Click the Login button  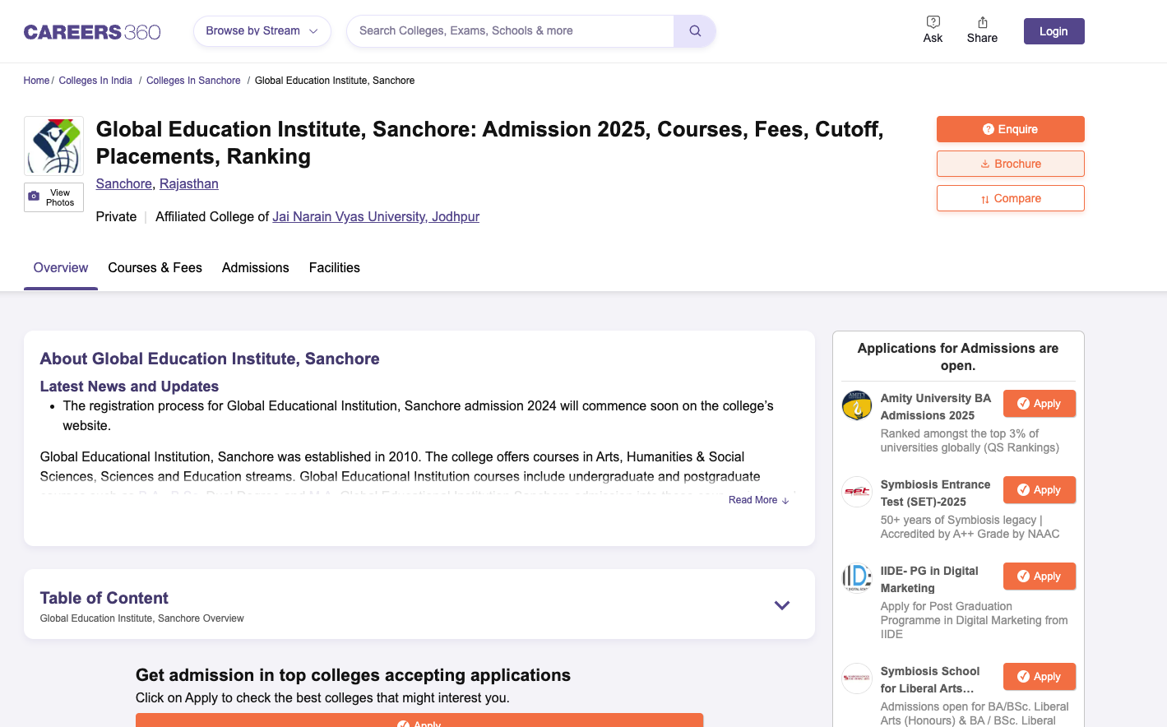tap(1054, 31)
